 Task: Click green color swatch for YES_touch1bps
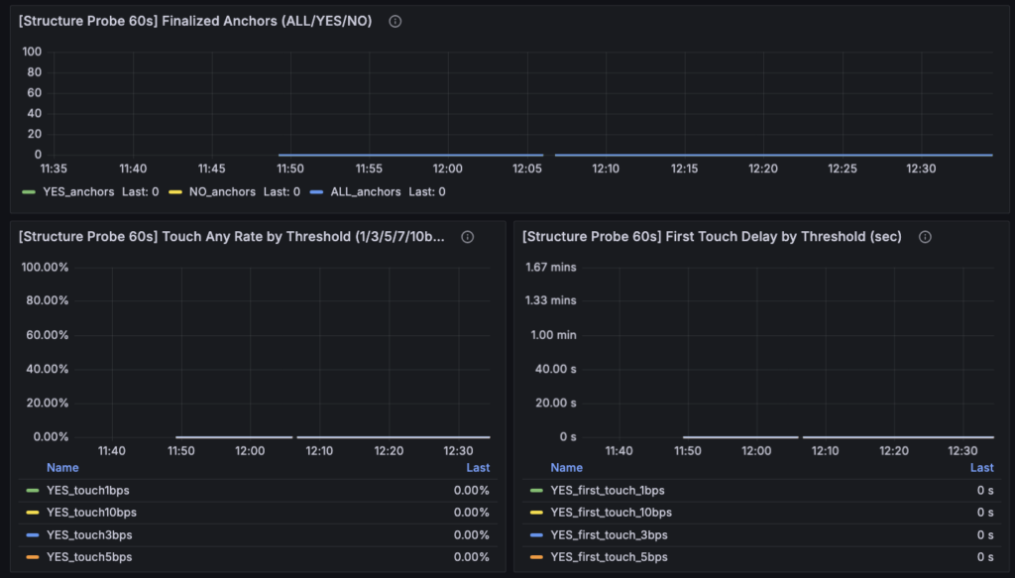coord(33,491)
